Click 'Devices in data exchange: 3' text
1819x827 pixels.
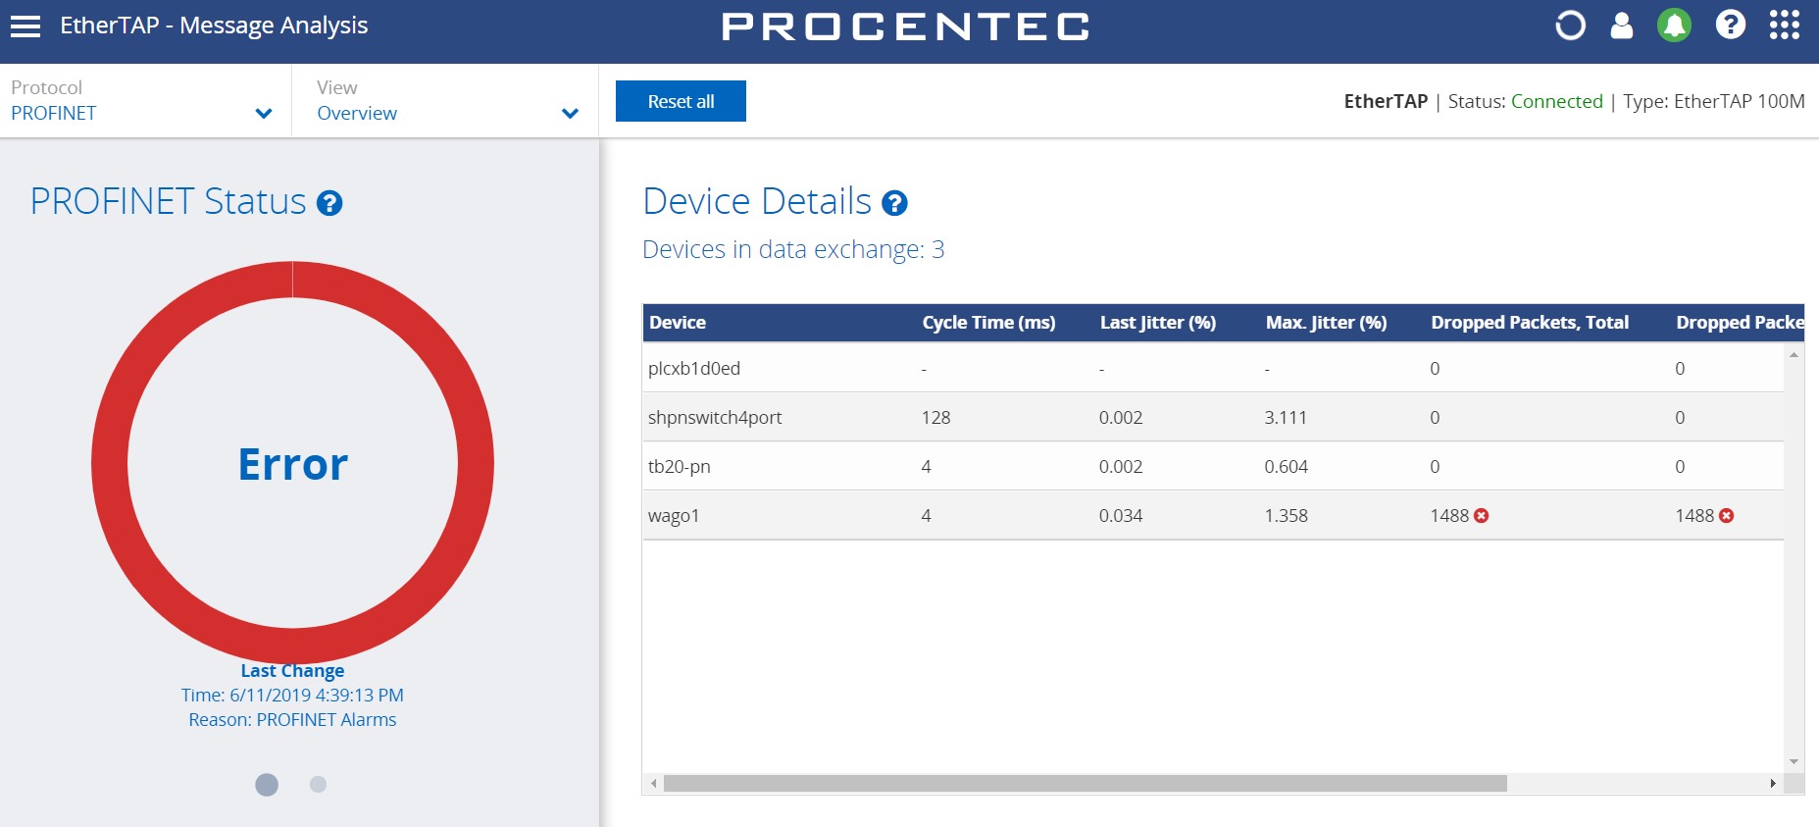pos(793,250)
